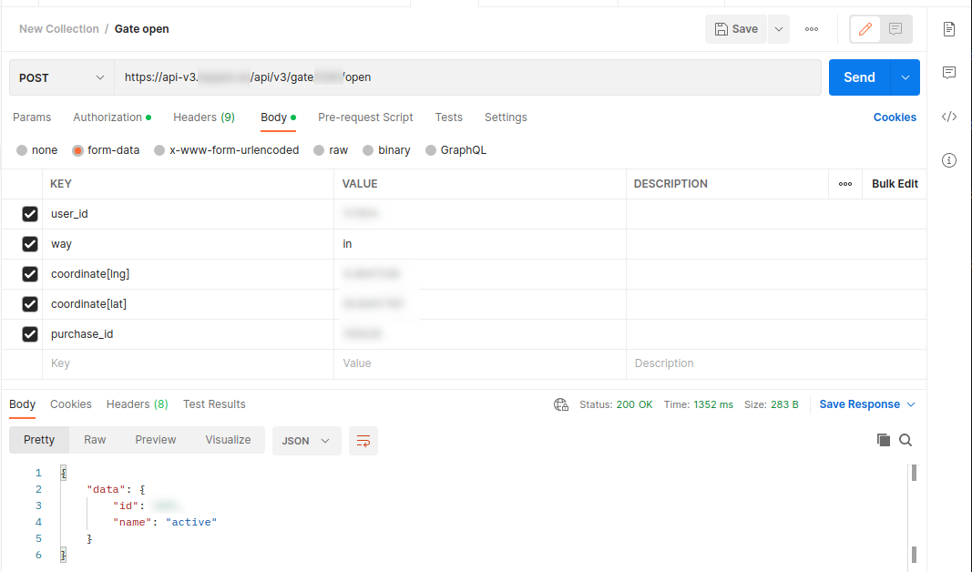
Task: Open the JSON format dropdown
Action: coord(306,441)
